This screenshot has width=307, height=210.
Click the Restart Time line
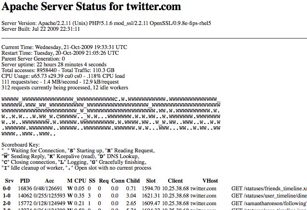[x=60, y=53]
